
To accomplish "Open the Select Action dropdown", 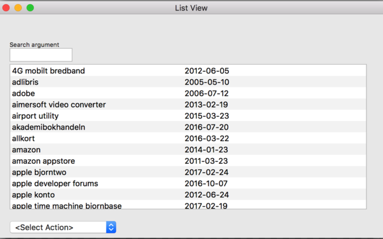I will pos(62,227).
